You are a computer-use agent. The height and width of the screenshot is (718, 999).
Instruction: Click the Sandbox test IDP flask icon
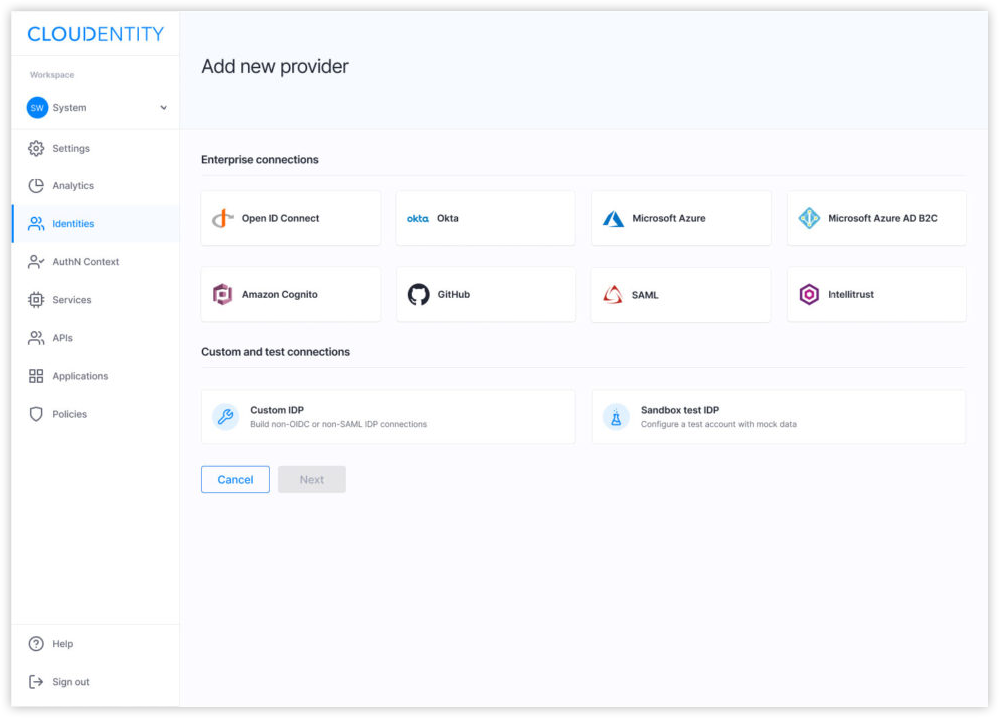pos(616,417)
